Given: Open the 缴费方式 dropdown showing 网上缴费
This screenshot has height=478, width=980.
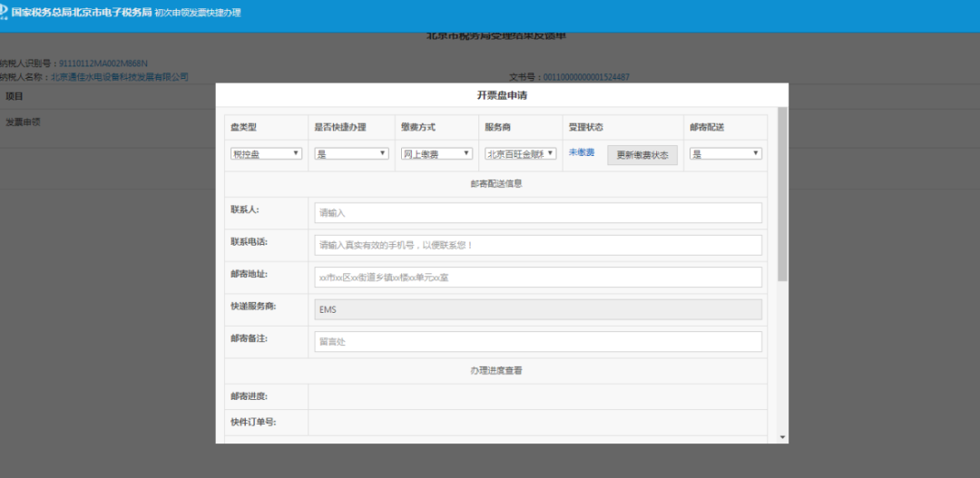Looking at the screenshot, I should pyautogui.click(x=436, y=154).
